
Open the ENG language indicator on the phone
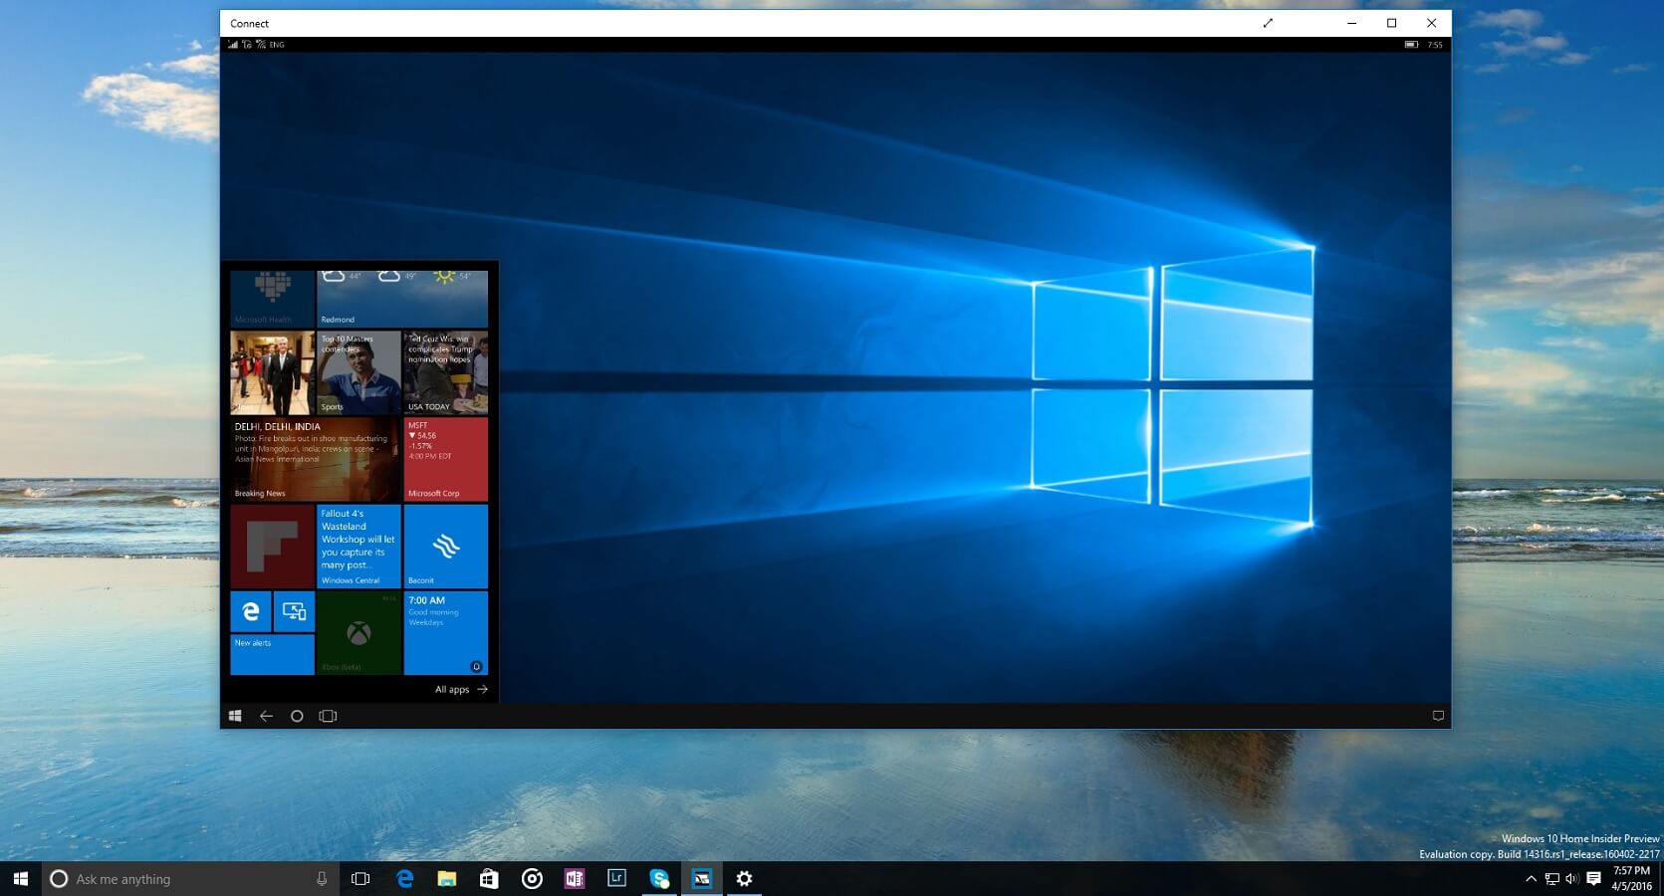[x=275, y=44]
